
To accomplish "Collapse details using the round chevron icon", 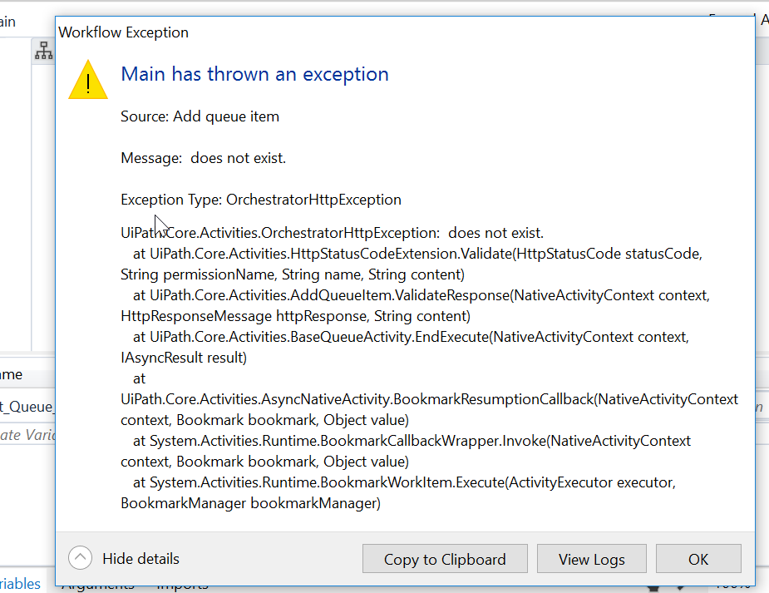I will tap(81, 558).
